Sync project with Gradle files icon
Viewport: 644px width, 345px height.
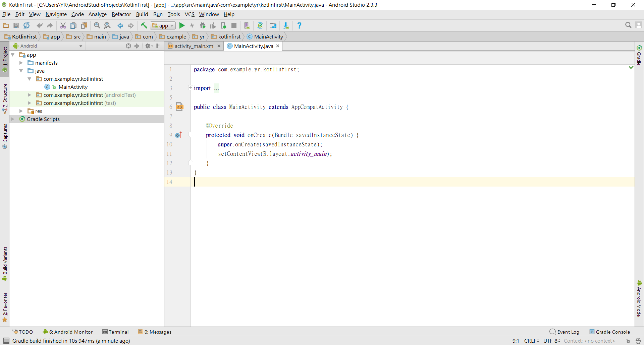[260, 25]
